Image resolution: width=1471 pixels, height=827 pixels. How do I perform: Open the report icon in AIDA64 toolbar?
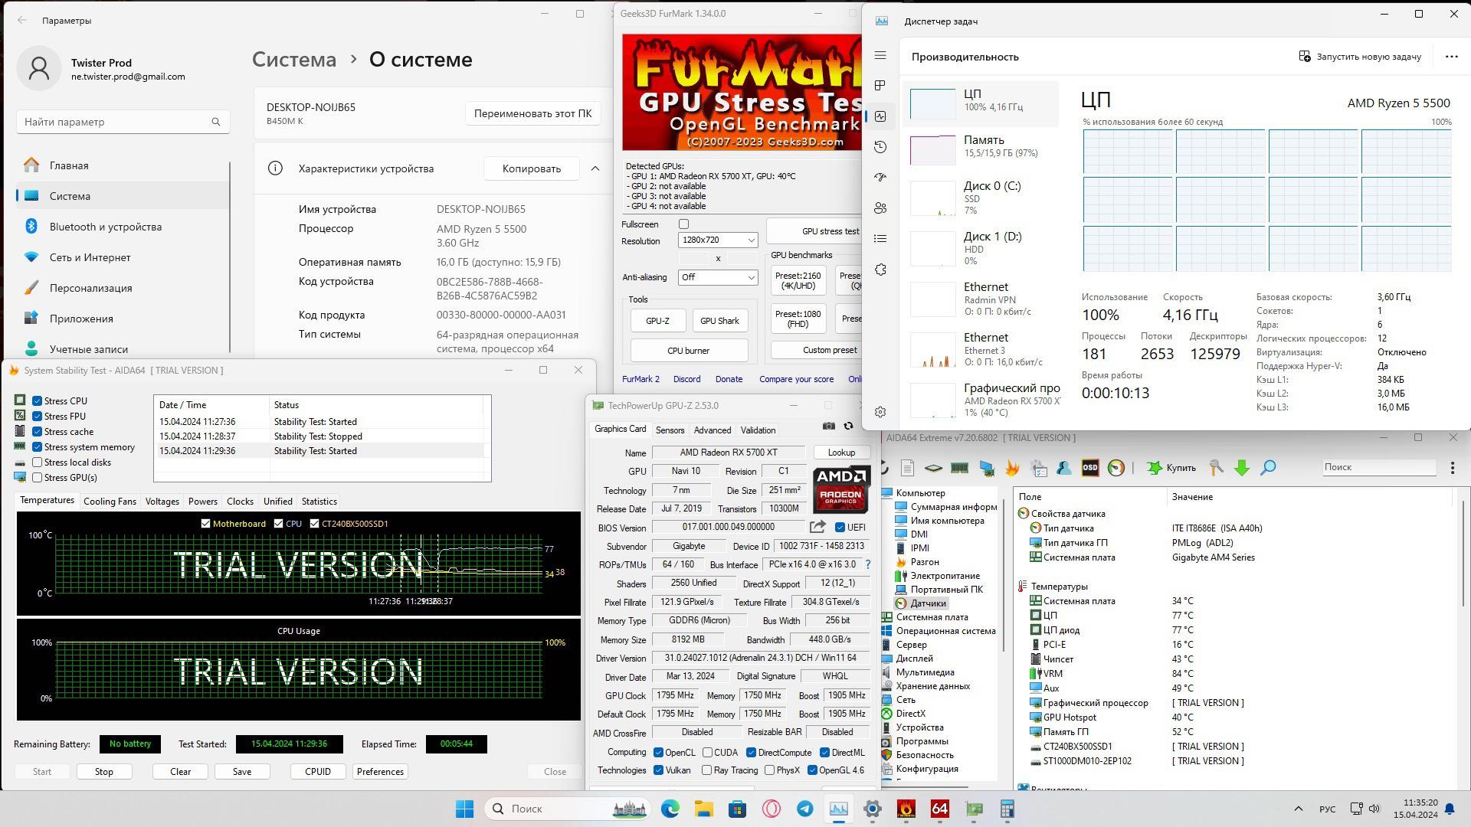tap(907, 468)
